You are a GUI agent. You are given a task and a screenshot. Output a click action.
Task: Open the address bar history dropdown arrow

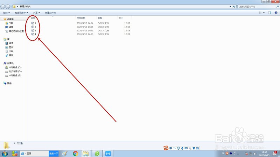pyautogui.click(x=230, y=7)
